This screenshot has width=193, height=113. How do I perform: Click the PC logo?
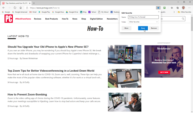tap(9, 19)
